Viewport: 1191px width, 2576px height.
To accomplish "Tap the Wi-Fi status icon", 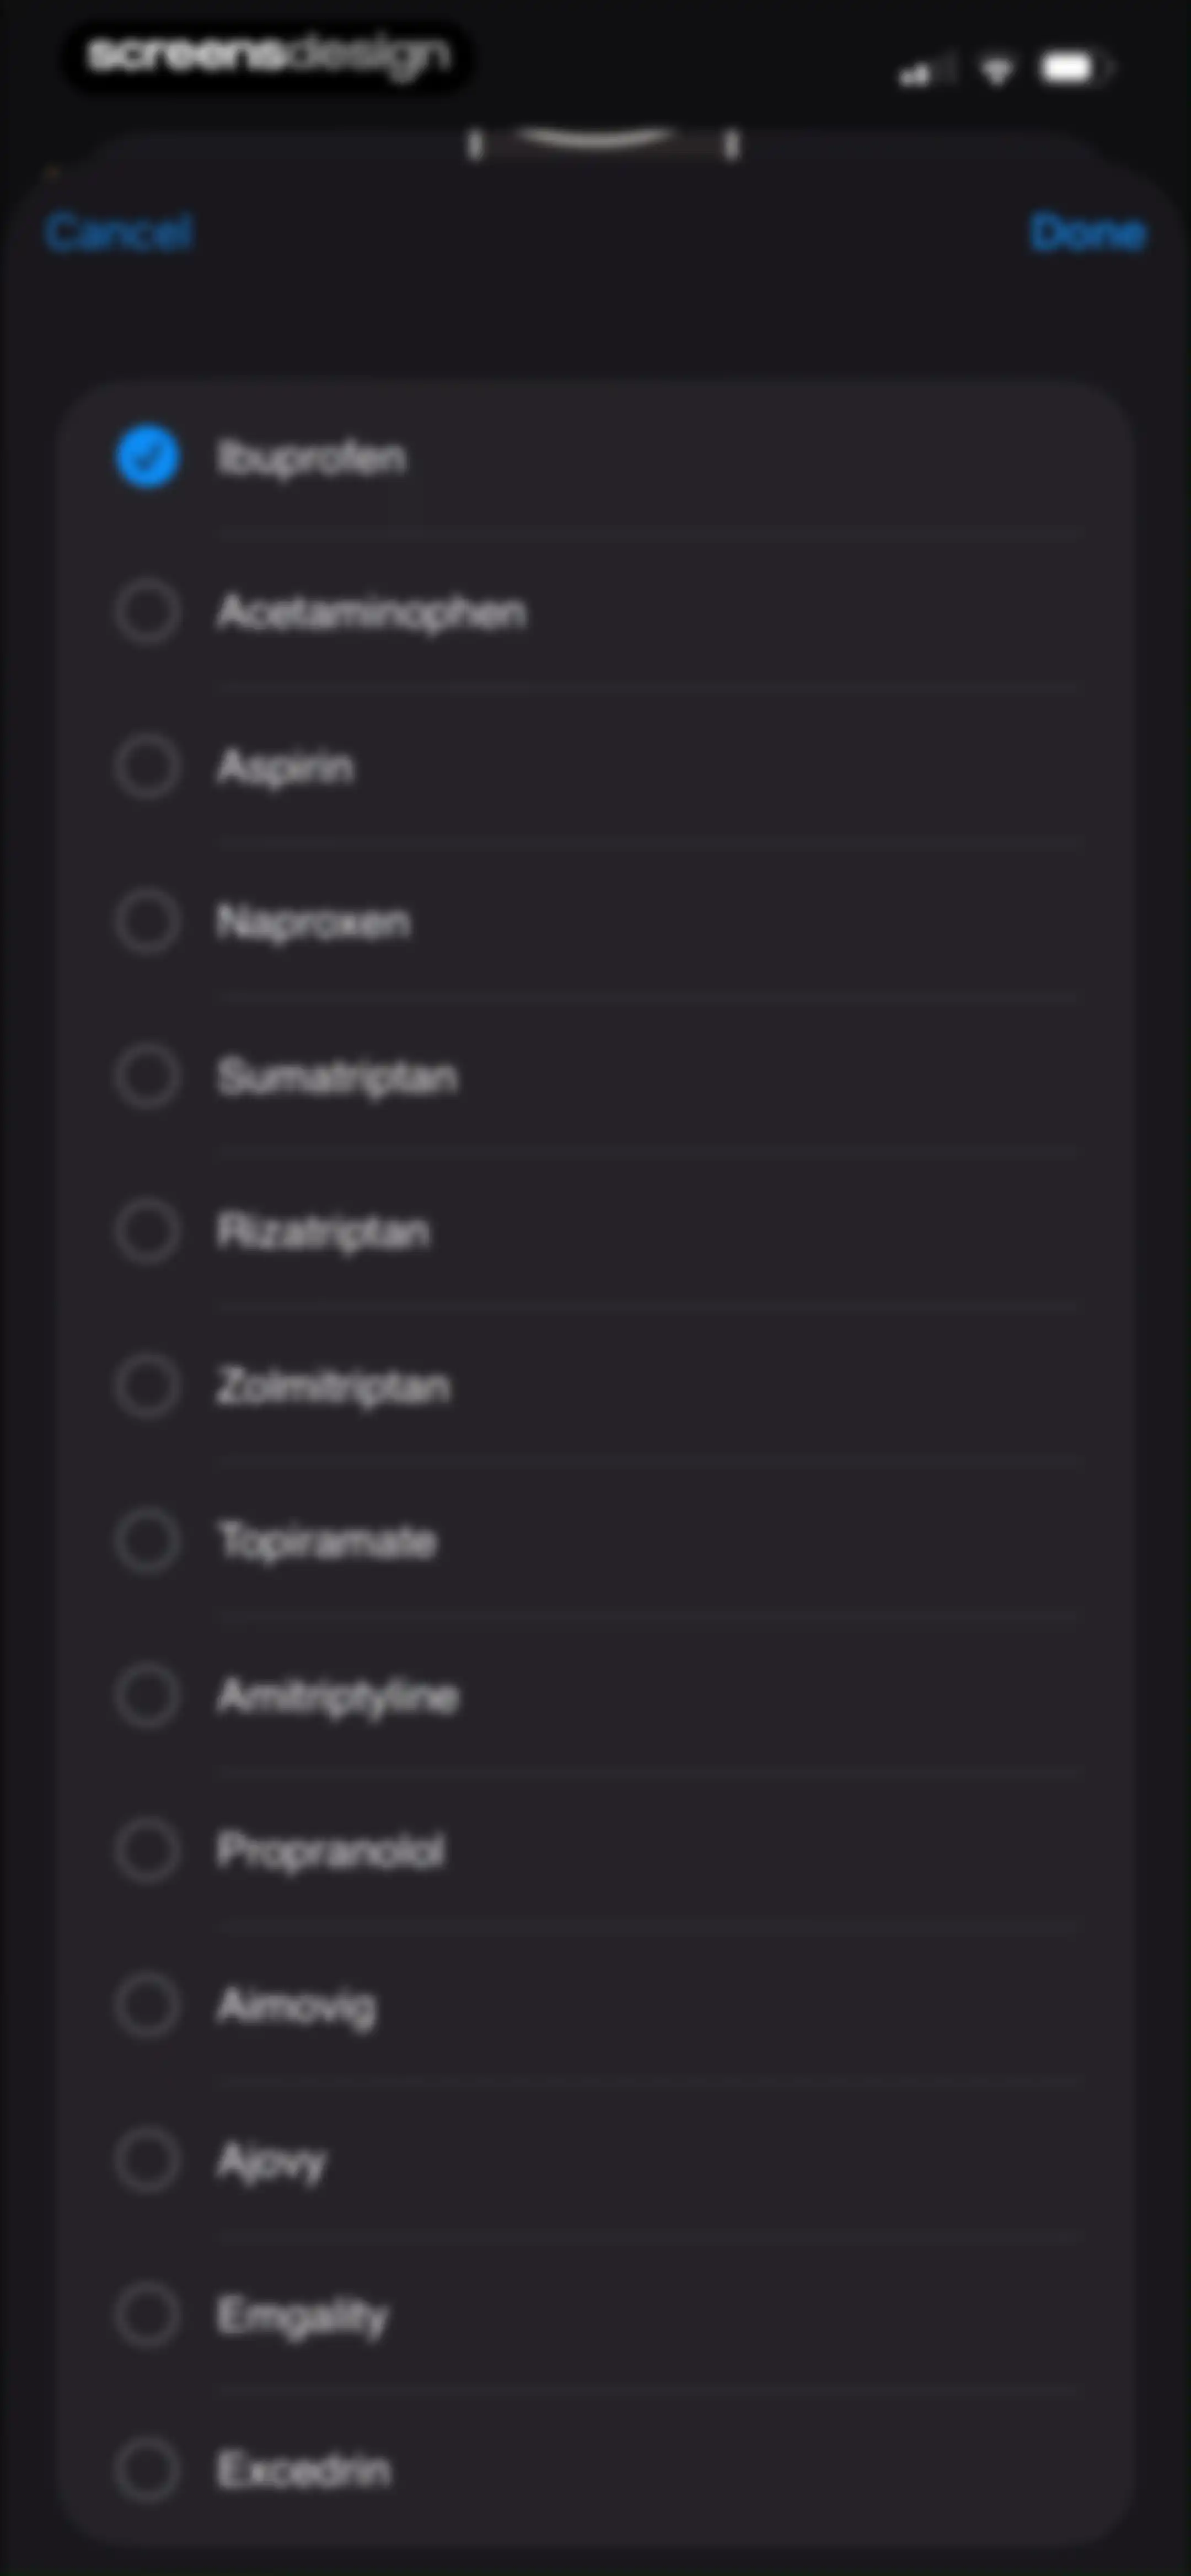I will click(x=997, y=70).
